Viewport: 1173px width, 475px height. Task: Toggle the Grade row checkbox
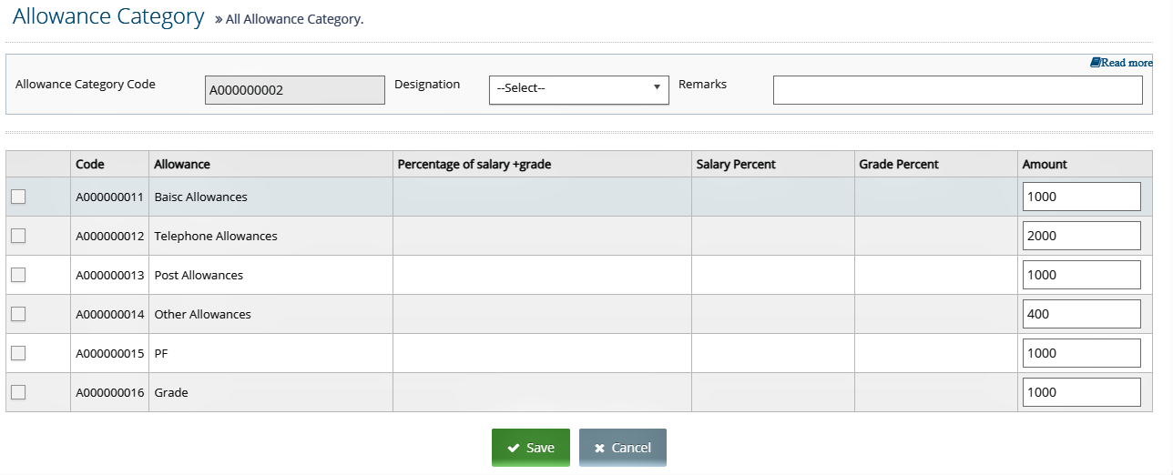pos(18,392)
